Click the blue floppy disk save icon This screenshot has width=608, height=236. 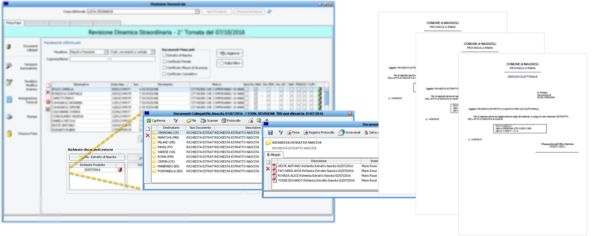point(270,132)
